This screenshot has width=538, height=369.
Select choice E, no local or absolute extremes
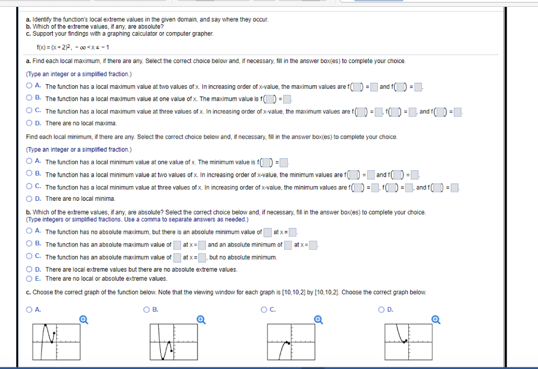(29, 279)
